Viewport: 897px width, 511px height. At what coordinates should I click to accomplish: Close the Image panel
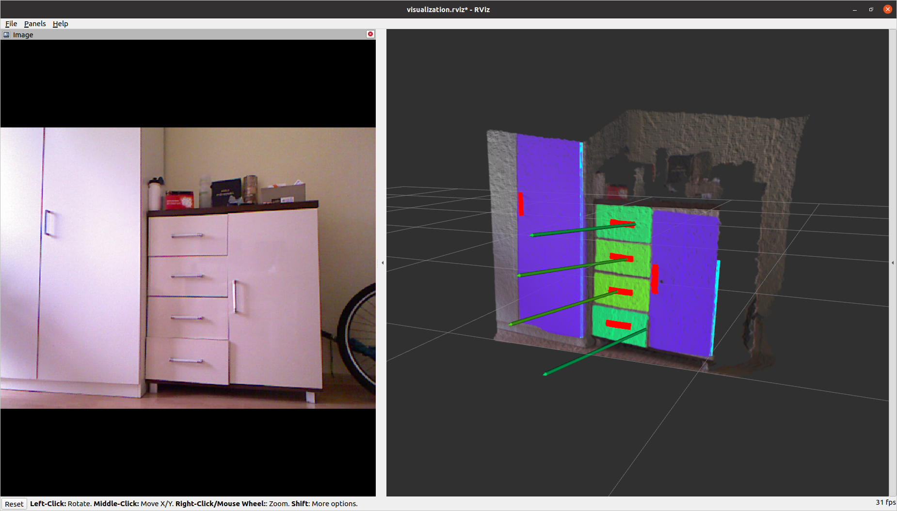tap(370, 34)
